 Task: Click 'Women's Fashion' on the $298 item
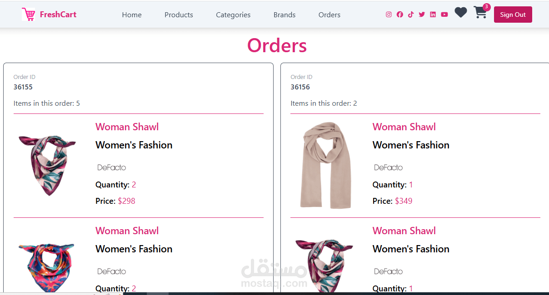(134, 145)
